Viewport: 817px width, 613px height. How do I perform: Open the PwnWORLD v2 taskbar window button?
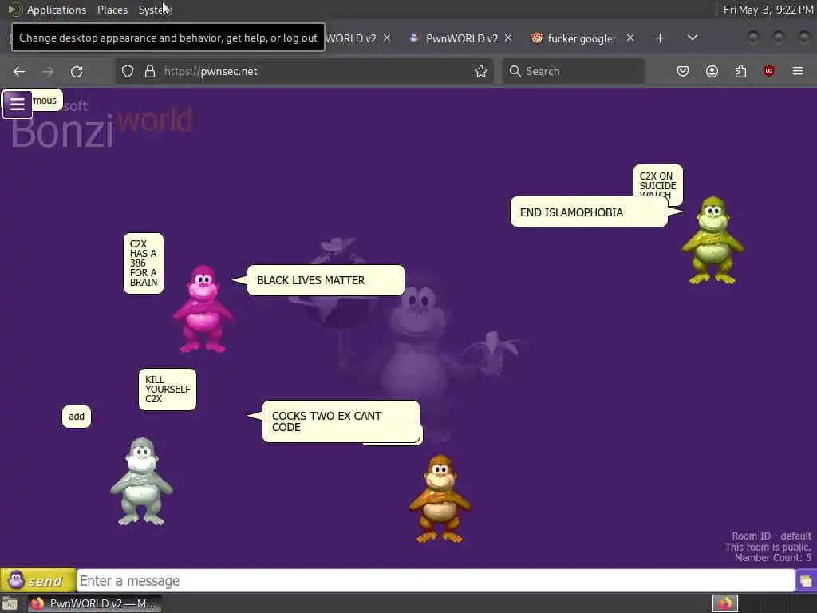tap(94, 603)
